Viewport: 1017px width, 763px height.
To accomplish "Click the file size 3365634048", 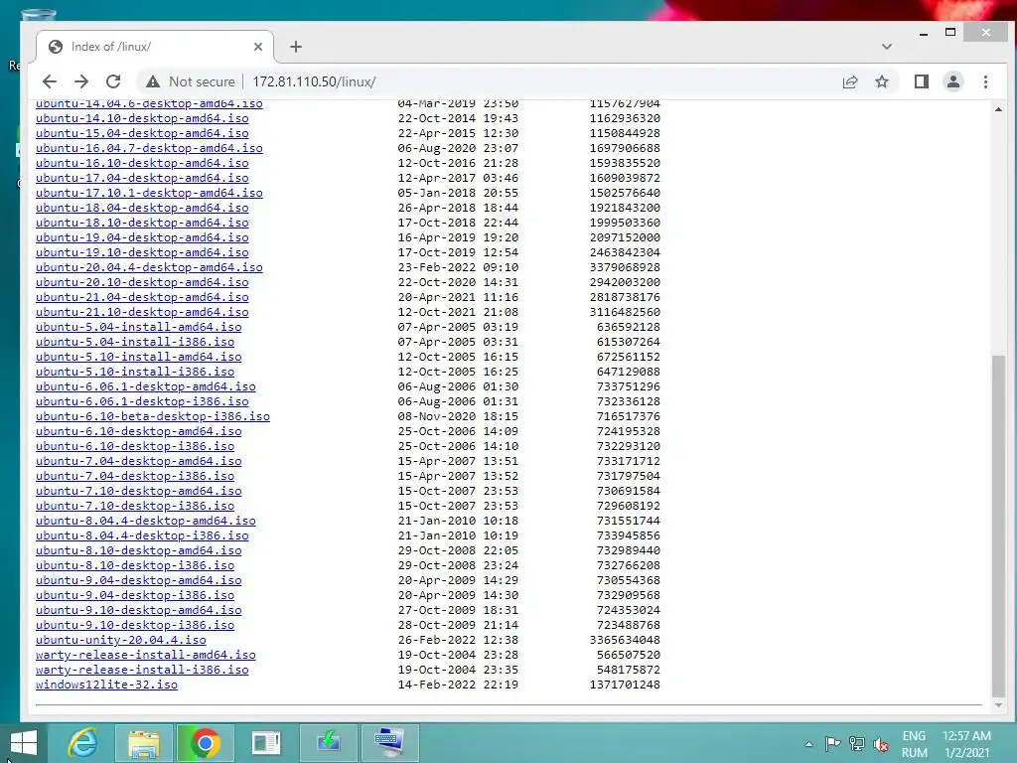I will (625, 641).
